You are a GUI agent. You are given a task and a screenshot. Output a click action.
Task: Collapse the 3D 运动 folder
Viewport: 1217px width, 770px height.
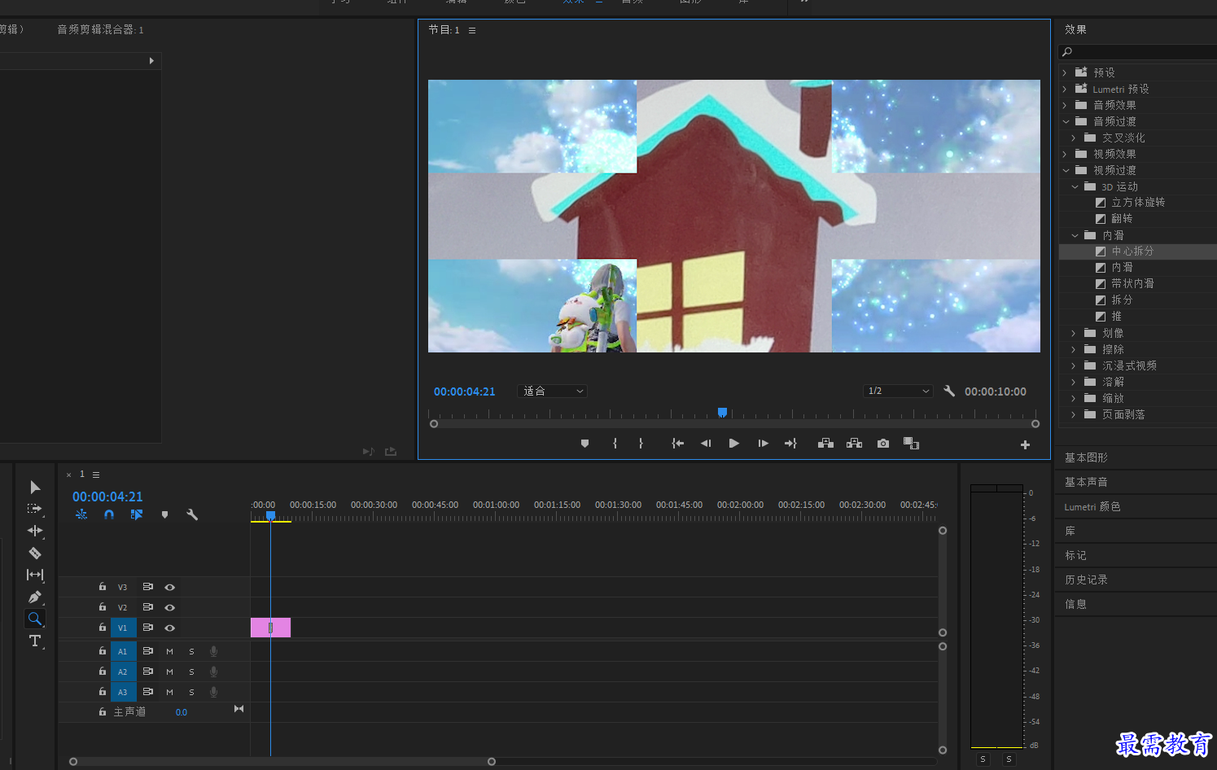point(1075,186)
